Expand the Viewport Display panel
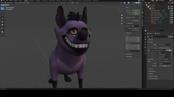 (153, 76)
